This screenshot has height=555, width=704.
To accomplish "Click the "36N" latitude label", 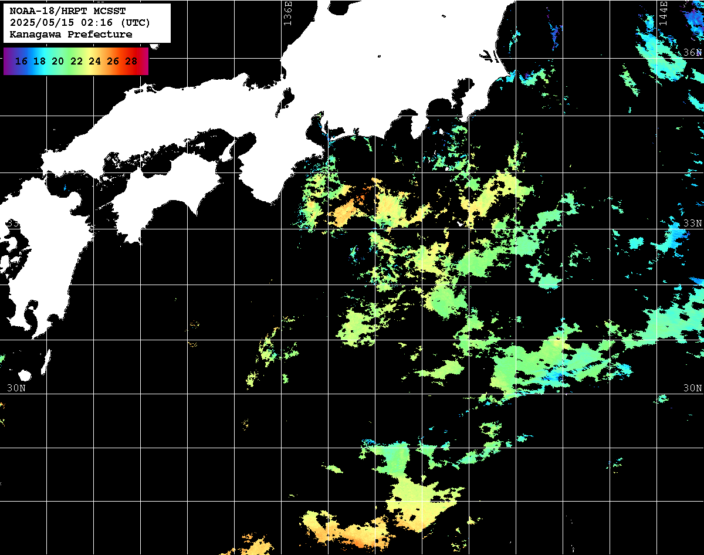I will pyautogui.click(x=693, y=52).
